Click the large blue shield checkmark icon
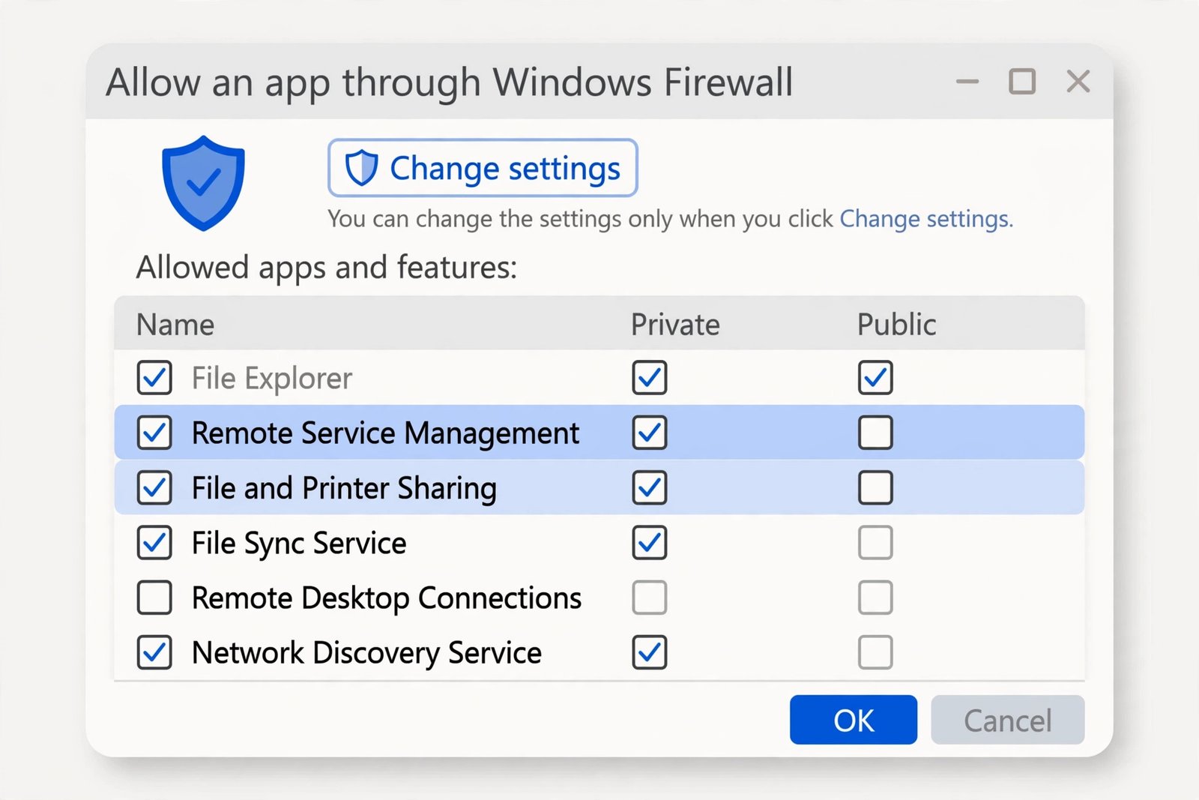1199x800 pixels. 203,183
